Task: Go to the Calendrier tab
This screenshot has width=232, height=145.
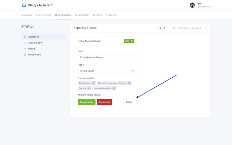Action: (82, 15)
